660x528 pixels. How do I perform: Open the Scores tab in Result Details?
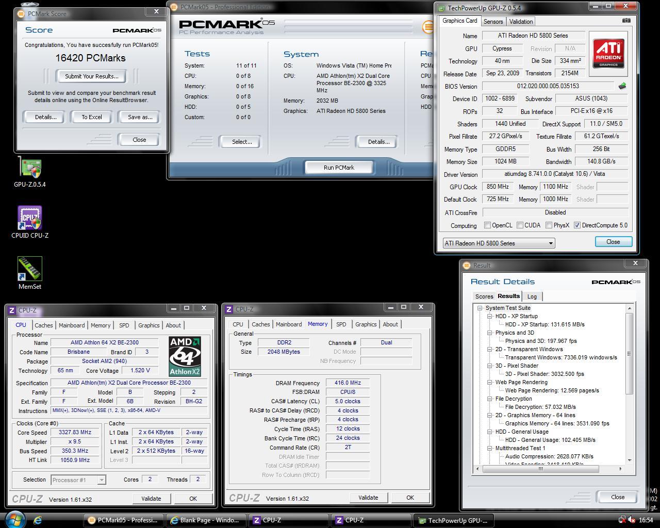click(484, 296)
